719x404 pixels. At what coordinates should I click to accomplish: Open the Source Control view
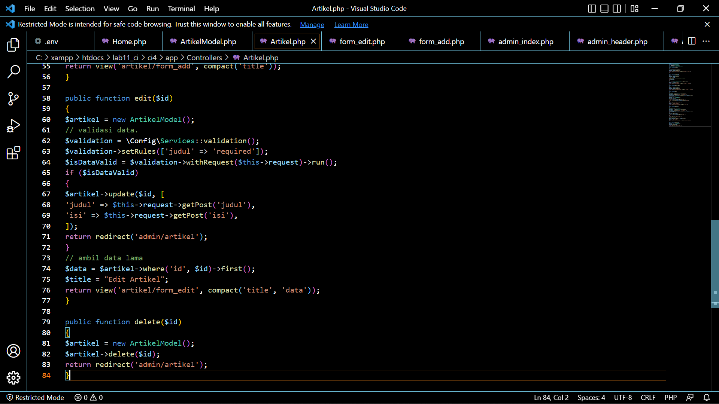13,99
